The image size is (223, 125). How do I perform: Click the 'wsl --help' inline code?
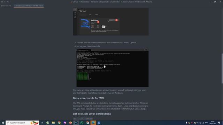pos(140,109)
